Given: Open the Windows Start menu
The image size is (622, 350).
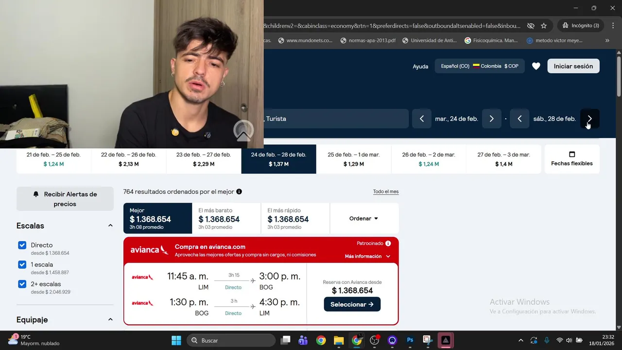Looking at the screenshot, I should click(176, 340).
